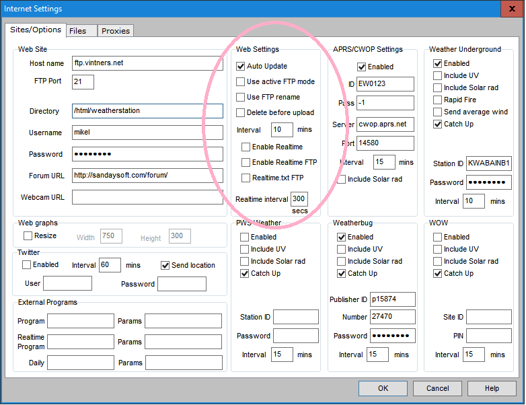Uncheck the Auto Update checkbox
The height and width of the screenshot is (405, 526).
241,67
